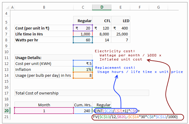Screen dimensions: 189x124
Task: Select column C header
Action: click(83, 7)
